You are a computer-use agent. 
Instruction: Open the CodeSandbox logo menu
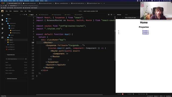[2, 11]
